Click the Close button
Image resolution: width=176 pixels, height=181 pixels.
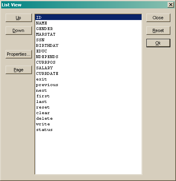[158, 18]
